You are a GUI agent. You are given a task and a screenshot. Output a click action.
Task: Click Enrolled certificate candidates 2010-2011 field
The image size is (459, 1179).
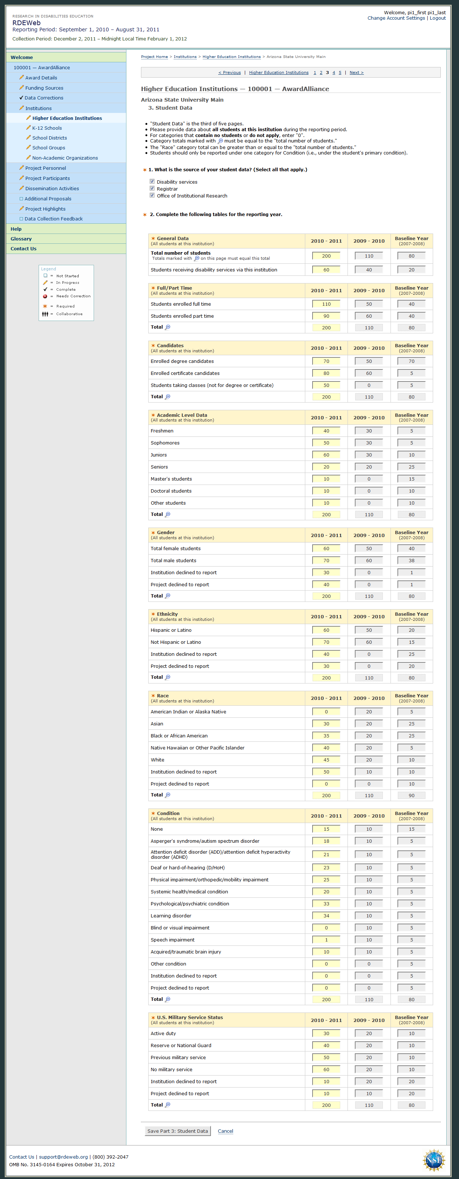pos(326,373)
